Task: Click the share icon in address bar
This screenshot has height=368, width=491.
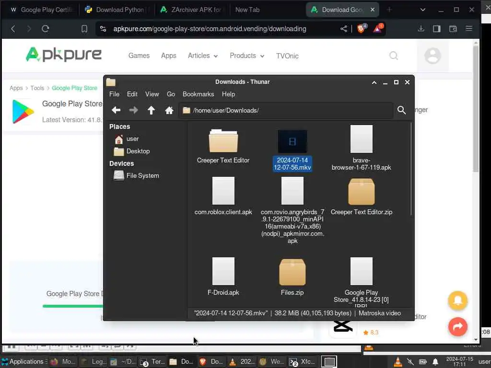Action: click(x=343, y=29)
